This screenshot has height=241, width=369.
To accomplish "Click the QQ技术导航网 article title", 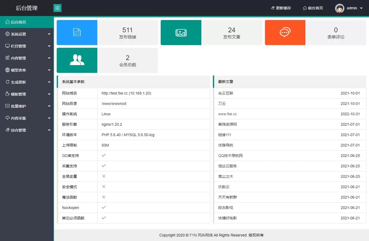I will click(230, 156).
